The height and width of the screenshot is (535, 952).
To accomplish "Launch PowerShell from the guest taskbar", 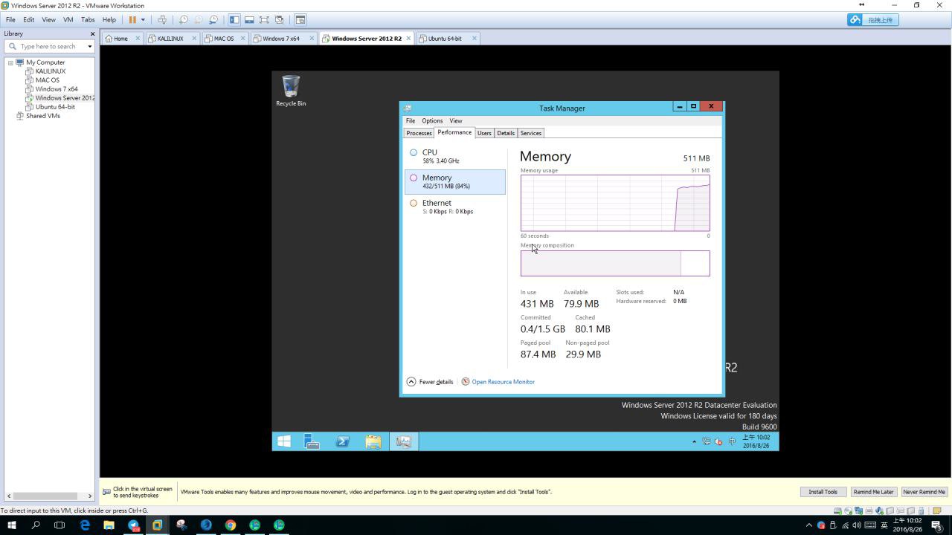I will pos(343,441).
